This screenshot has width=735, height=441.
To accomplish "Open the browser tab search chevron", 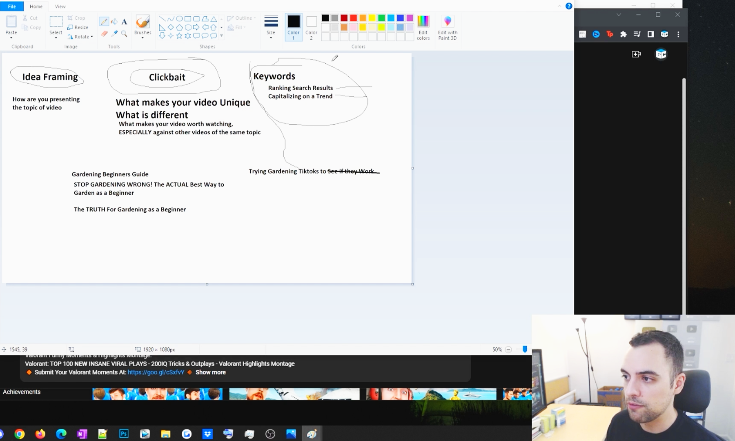I will 619,15.
